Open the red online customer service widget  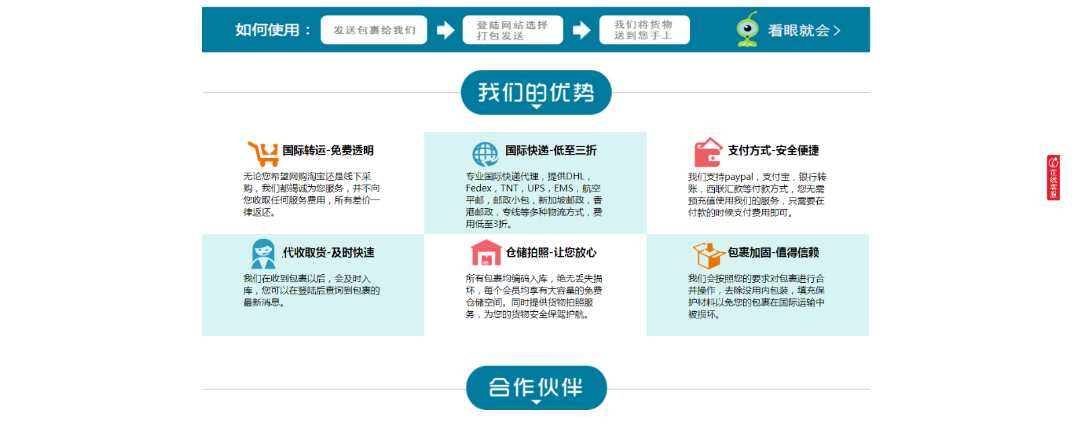1053,177
